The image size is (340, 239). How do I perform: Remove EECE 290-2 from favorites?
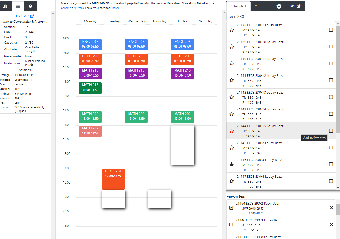[331, 208]
